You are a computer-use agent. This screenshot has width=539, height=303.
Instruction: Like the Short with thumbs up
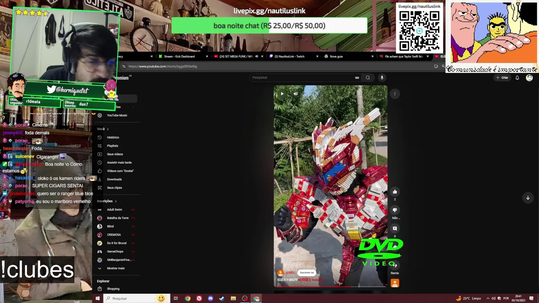coord(395,192)
